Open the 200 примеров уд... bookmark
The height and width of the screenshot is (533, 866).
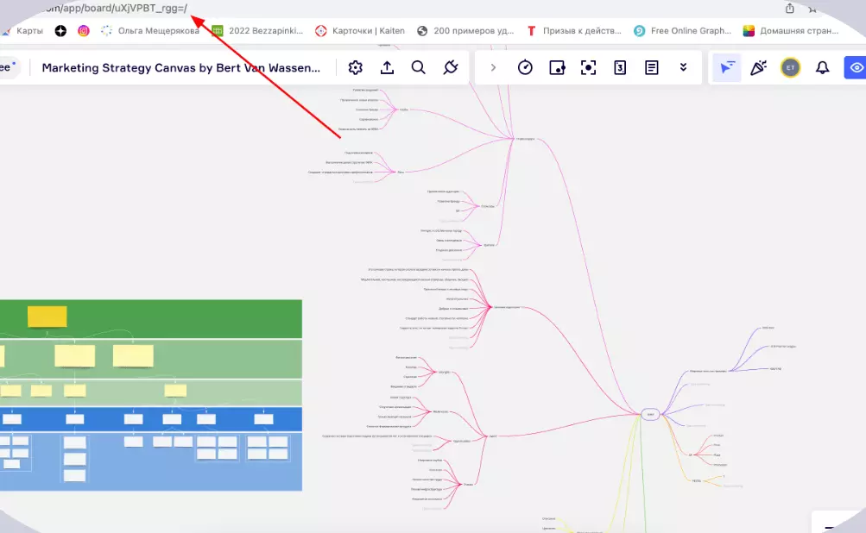point(465,31)
